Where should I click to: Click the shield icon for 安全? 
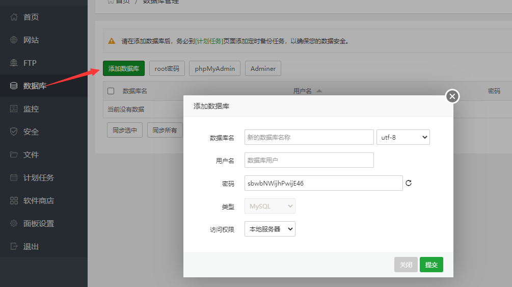coord(14,132)
